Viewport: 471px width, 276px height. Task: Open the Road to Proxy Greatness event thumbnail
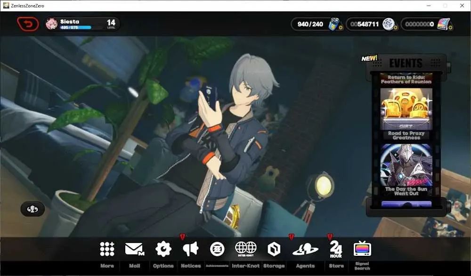click(x=406, y=109)
